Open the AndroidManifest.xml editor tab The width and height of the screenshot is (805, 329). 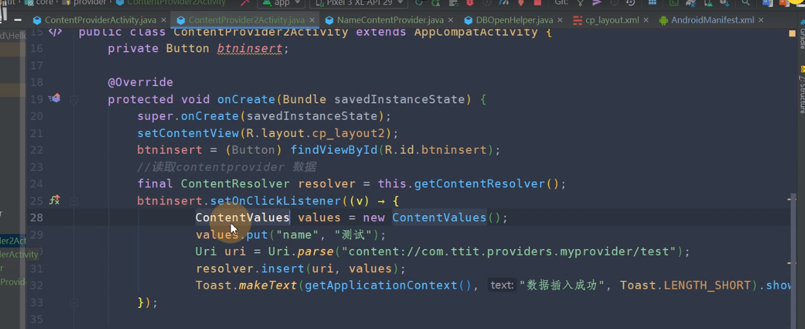click(x=713, y=20)
